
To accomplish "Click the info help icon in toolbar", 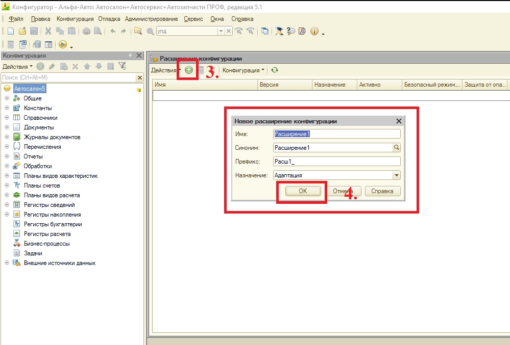I will pyautogui.click(x=314, y=32).
